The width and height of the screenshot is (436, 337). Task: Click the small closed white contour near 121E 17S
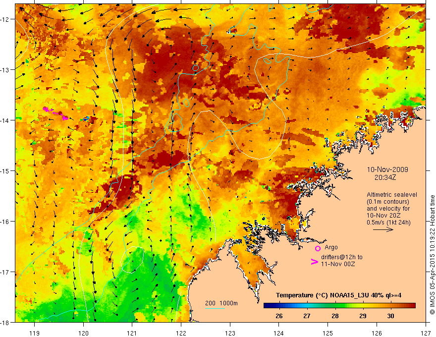(x=132, y=260)
